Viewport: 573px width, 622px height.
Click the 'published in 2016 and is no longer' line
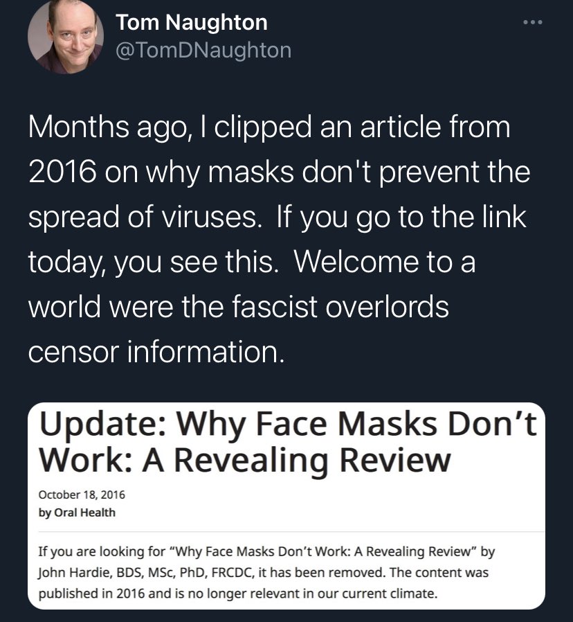238,594
